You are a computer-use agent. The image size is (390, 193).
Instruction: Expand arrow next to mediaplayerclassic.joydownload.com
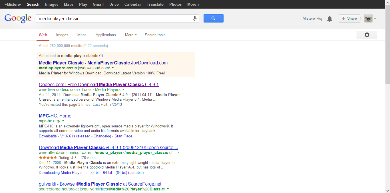(113, 68)
